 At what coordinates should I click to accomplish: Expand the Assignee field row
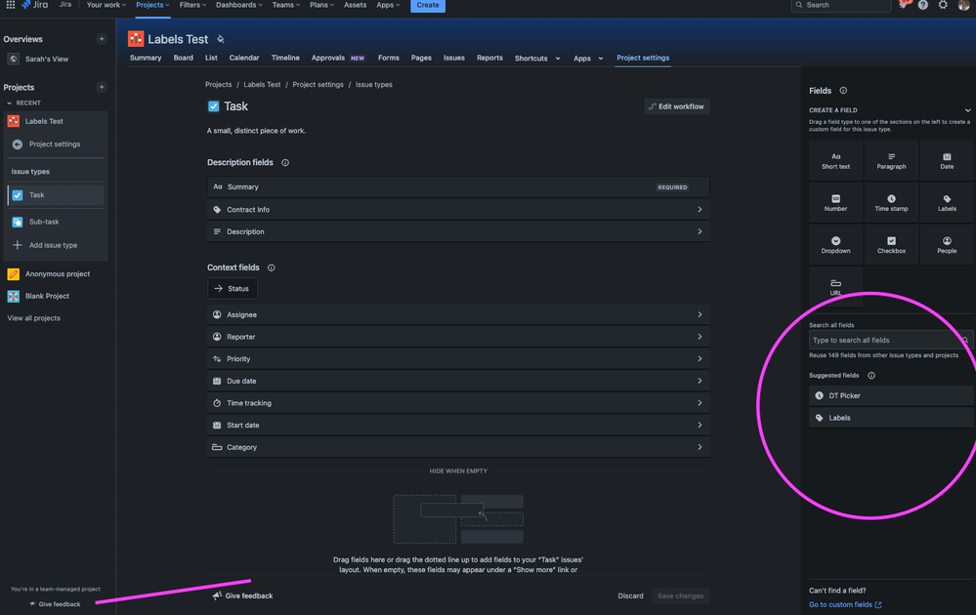pyautogui.click(x=458, y=314)
